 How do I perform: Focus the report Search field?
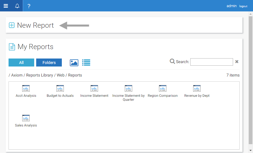(x=211, y=62)
